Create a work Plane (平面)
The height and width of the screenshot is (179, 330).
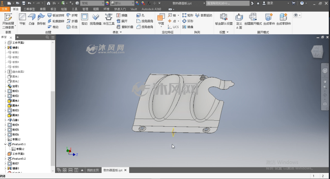161,19
